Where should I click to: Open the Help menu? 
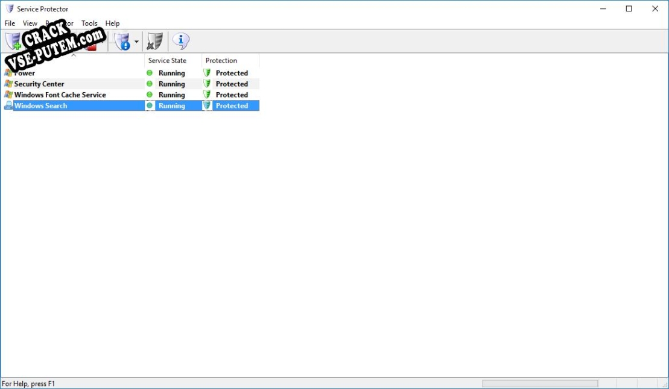coord(113,23)
